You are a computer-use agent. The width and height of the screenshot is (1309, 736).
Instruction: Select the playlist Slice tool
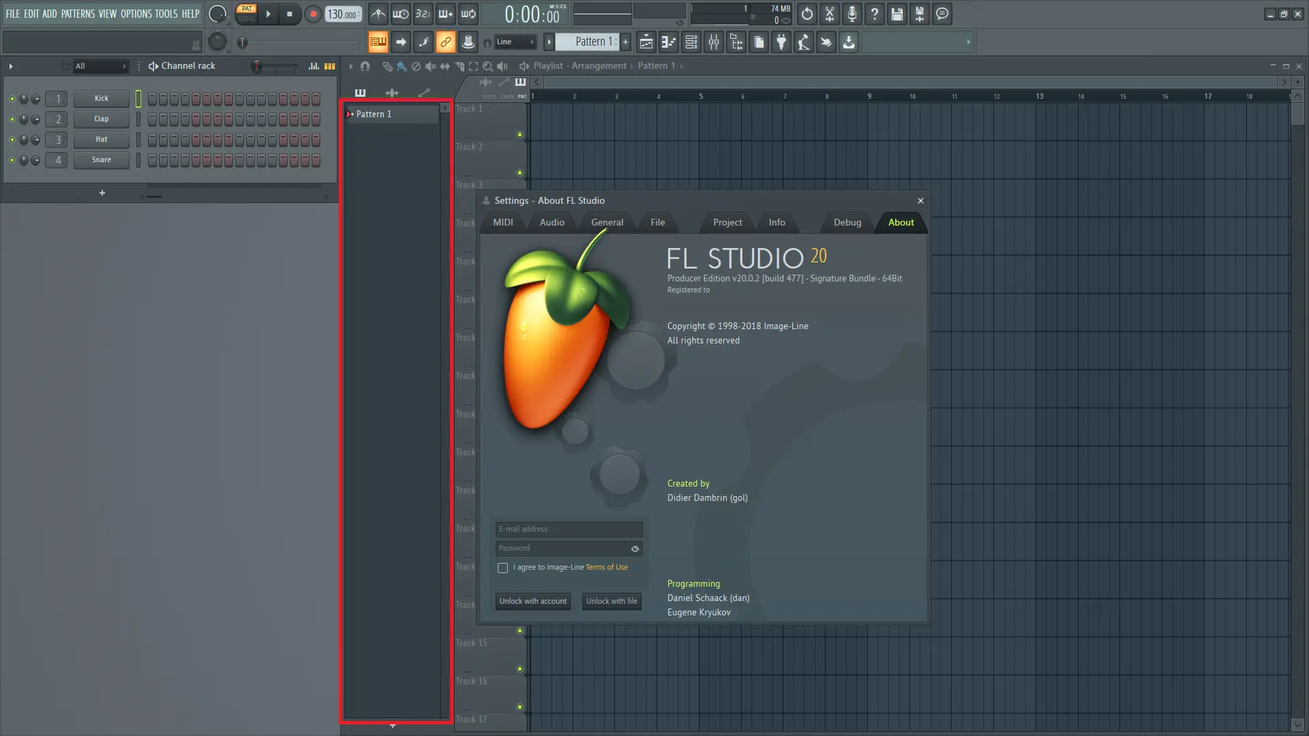(459, 66)
